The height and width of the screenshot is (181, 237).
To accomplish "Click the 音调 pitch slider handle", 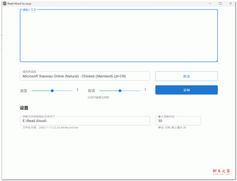I will 120,90.
